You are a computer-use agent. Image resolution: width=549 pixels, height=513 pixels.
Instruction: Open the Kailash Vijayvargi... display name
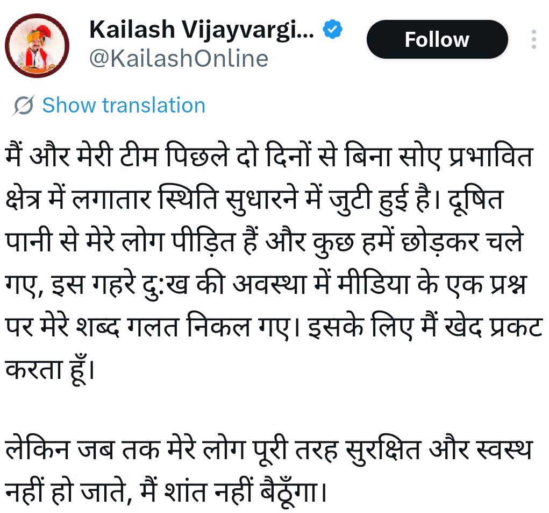point(201,30)
